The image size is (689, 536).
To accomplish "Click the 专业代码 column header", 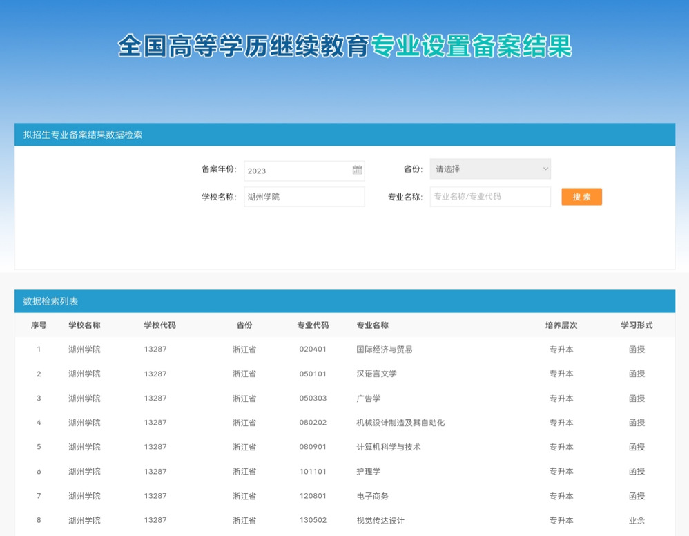I will 313,325.
